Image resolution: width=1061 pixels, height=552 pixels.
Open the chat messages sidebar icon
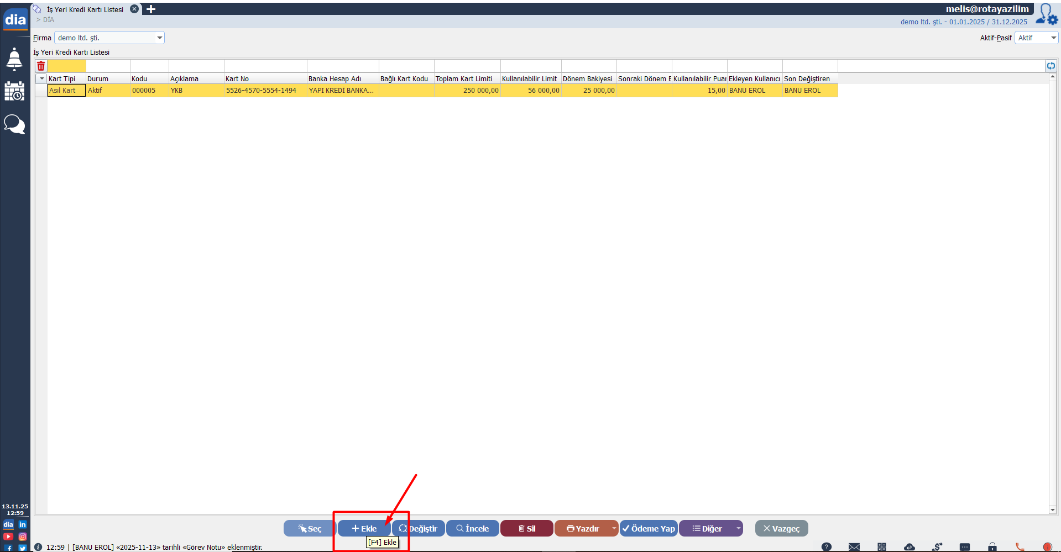14,124
